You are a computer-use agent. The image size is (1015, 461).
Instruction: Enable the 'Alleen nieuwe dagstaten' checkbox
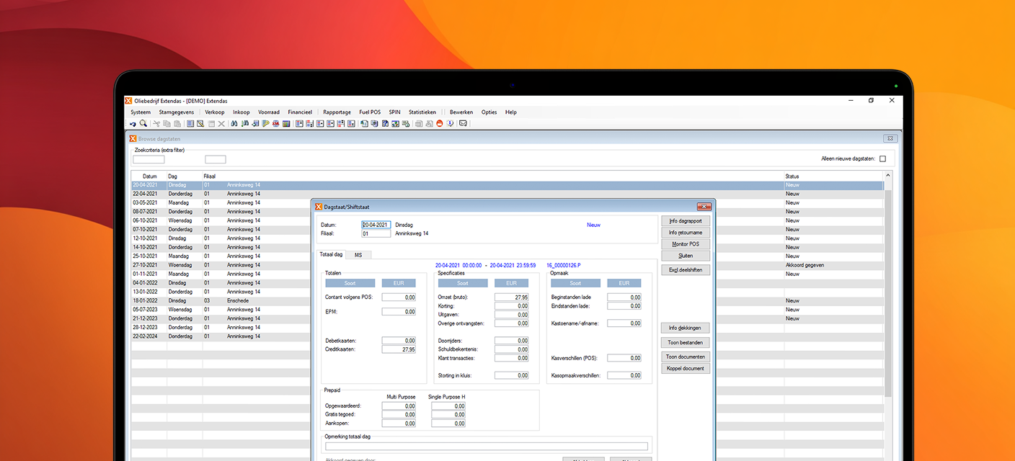tap(882, 159)
